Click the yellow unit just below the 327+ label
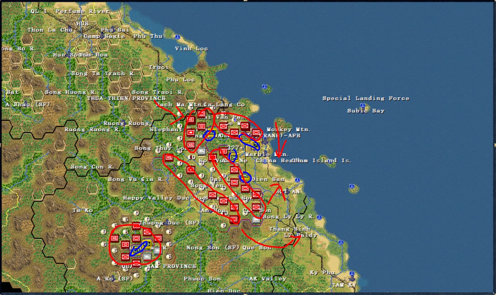Screen dimensions: 496x295 234,157
